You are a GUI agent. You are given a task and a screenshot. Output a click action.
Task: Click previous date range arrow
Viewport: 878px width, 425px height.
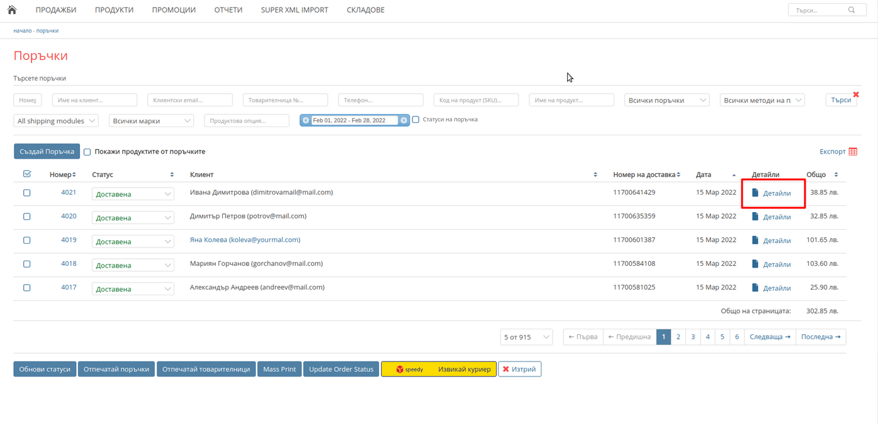(x=306, y=120)
